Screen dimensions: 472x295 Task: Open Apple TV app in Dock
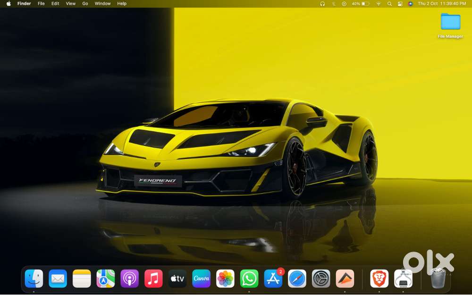point(177,278)
